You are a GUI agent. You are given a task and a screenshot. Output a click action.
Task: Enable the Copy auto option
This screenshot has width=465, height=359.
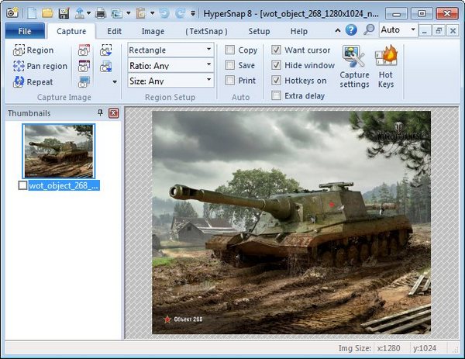(231, 50)
